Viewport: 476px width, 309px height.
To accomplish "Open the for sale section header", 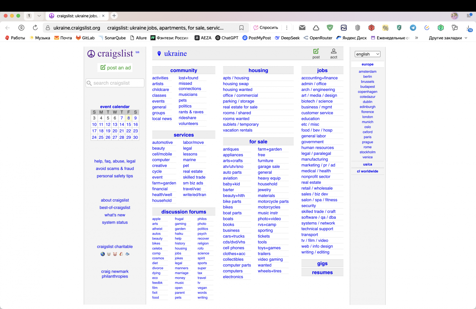I will point(258,142).
